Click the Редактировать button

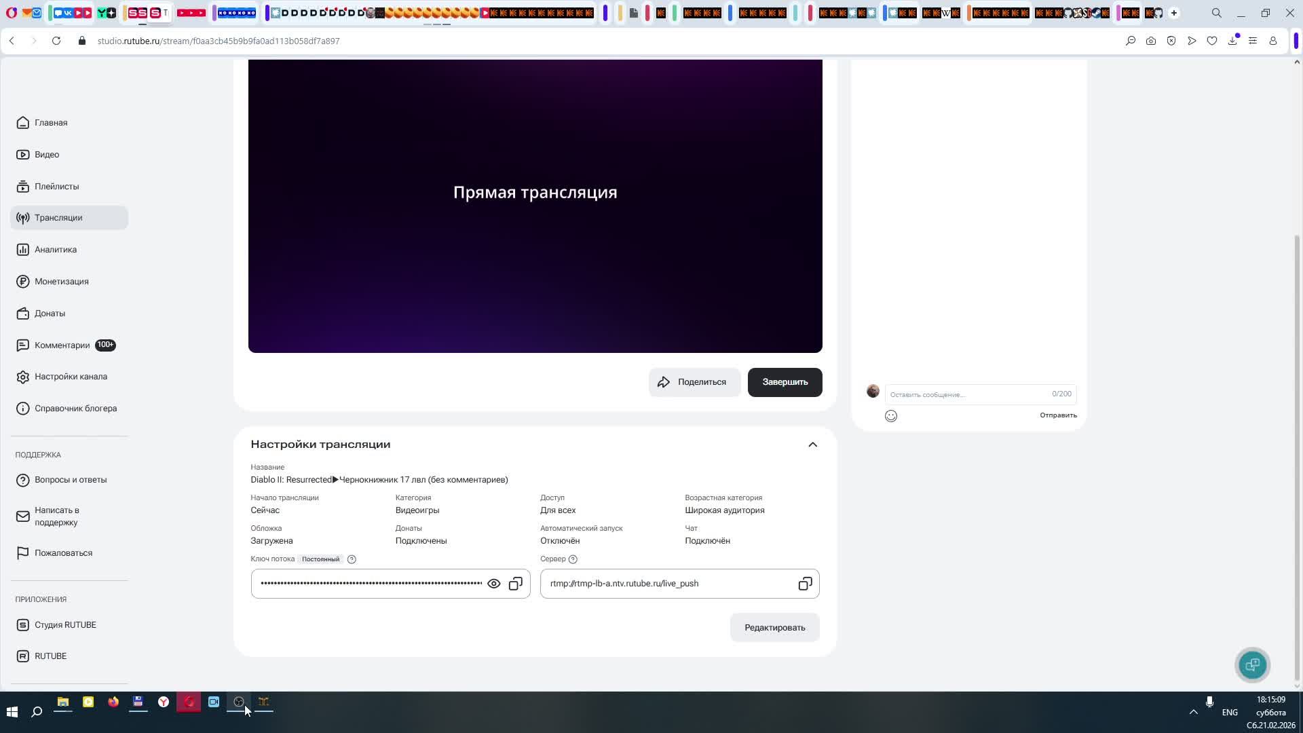pos(774,628)
